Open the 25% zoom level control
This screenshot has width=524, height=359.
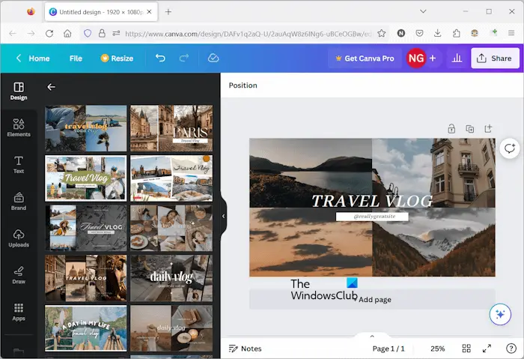click(437, 349)
